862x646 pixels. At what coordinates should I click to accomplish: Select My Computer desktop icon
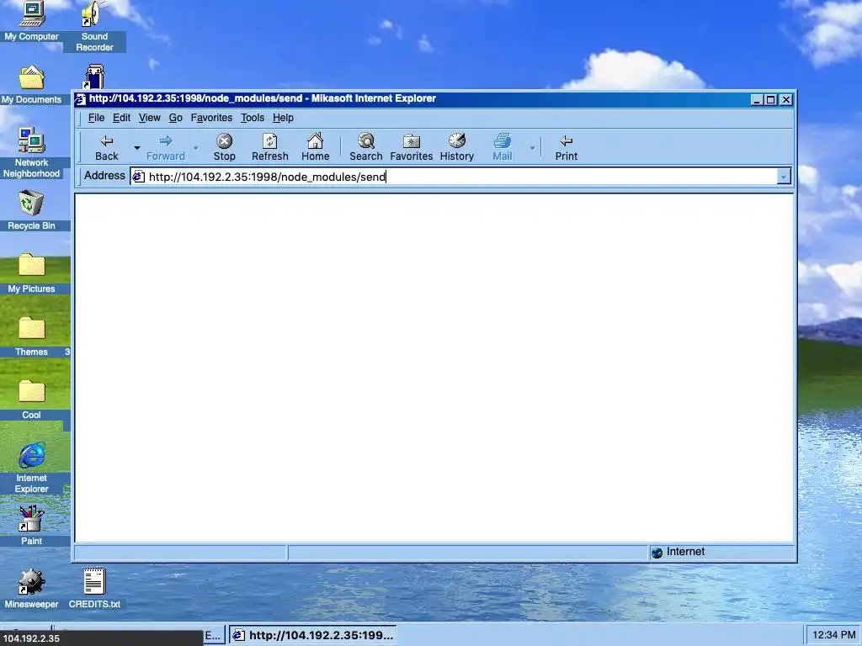(x=31, y=21)
